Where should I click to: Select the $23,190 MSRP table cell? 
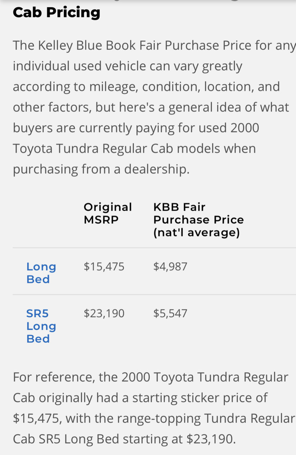104,314
